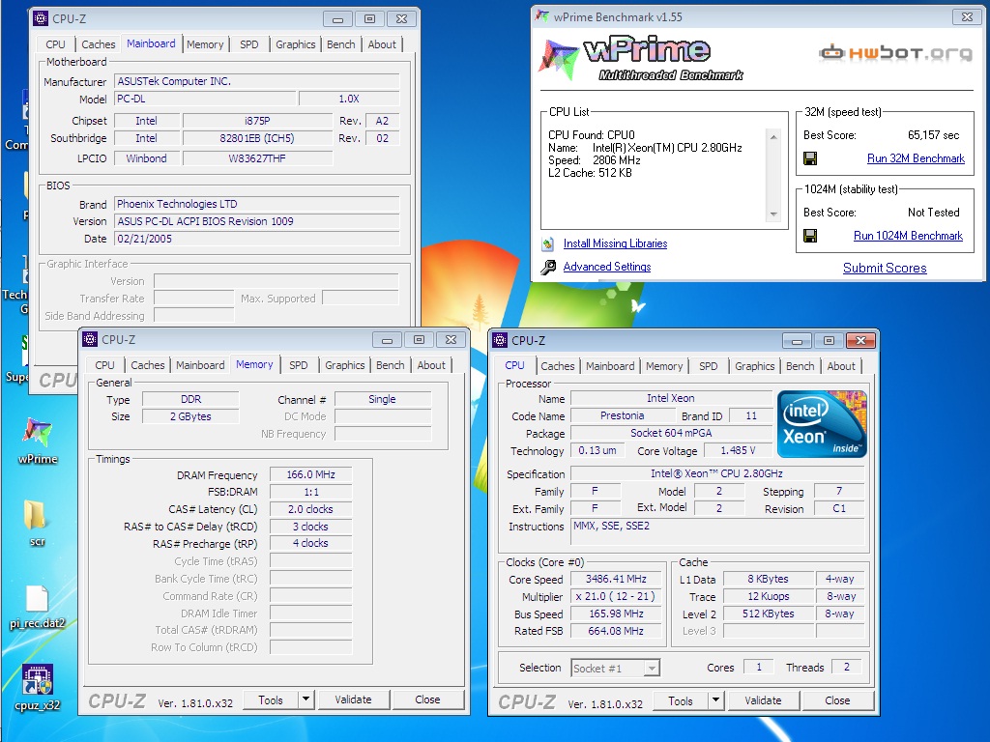Image resolution: width=990 pixels, height=742 pixels.
Task: Click the Level 2 512 KBytes cache value
Action: 768,614
